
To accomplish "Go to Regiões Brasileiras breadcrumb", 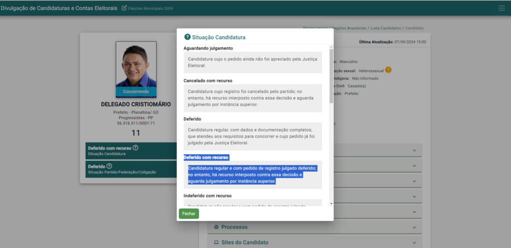I will point(348,28).
